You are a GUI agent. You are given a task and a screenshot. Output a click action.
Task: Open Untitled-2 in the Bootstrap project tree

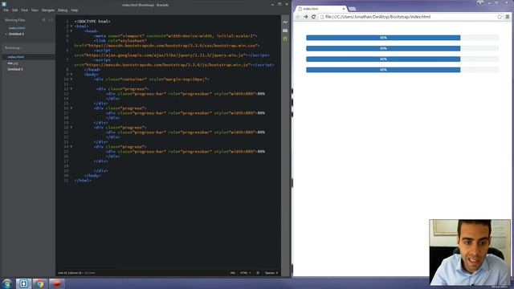[15, 69]
